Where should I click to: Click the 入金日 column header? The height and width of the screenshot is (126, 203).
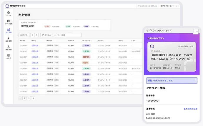point(133,41)
